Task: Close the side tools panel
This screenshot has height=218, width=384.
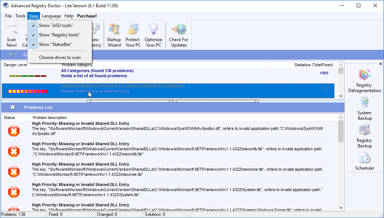Action: (381, 64)
